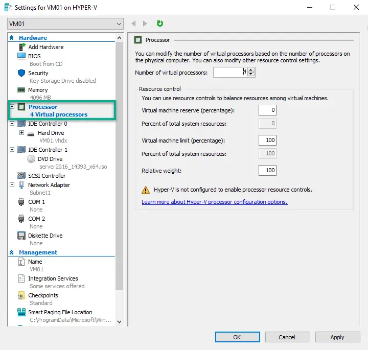The width and height of the screenshot is (368, 350).
Task: Select SCSI Controller in the tree
Action: click(47, 176)
